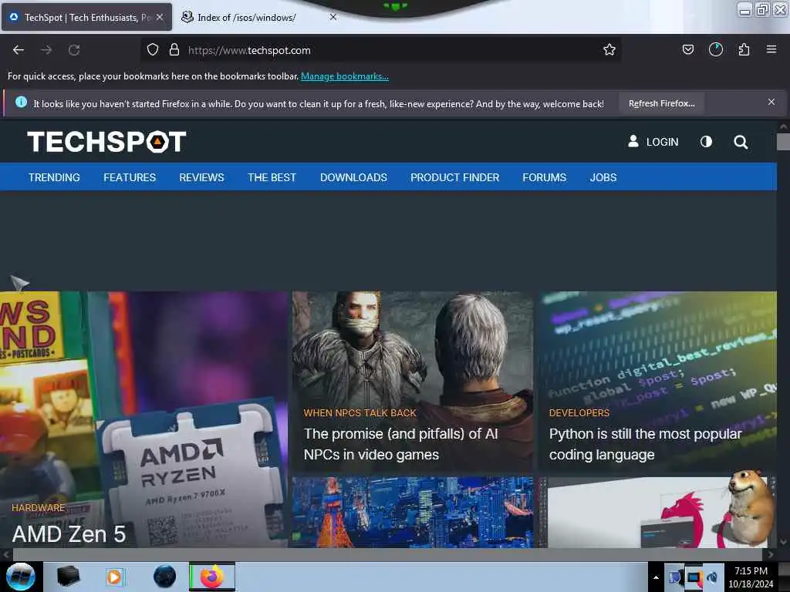790x592 pixels.
Task: Open the Firefox hamburger application menu
Action: pos(771,49)
